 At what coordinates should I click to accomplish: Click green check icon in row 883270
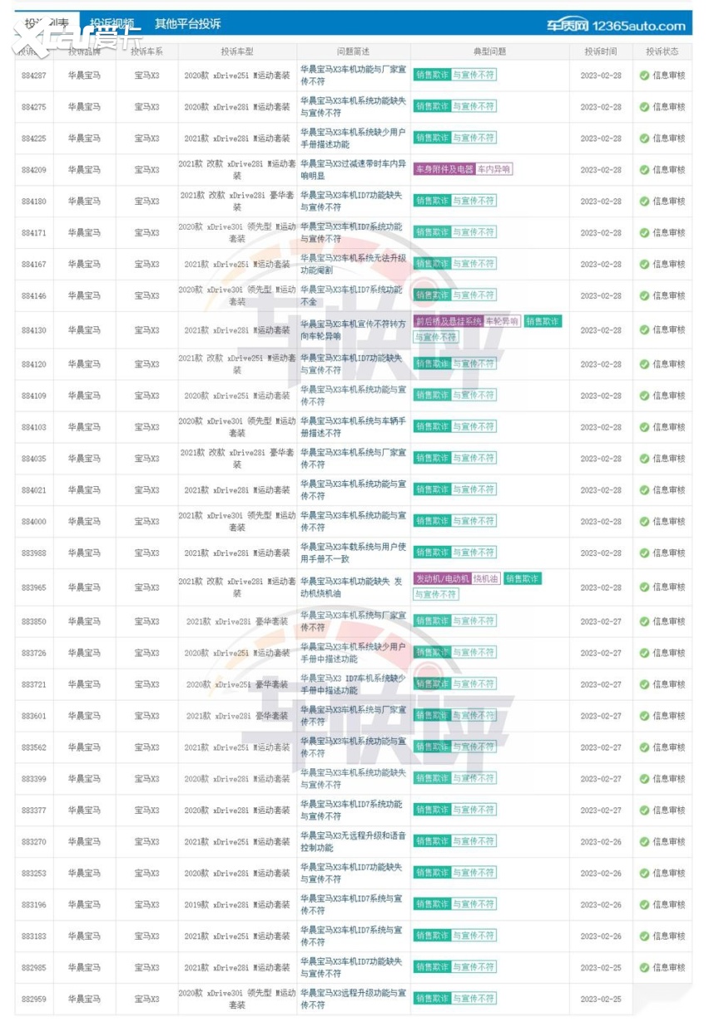(x=644, y=842)
